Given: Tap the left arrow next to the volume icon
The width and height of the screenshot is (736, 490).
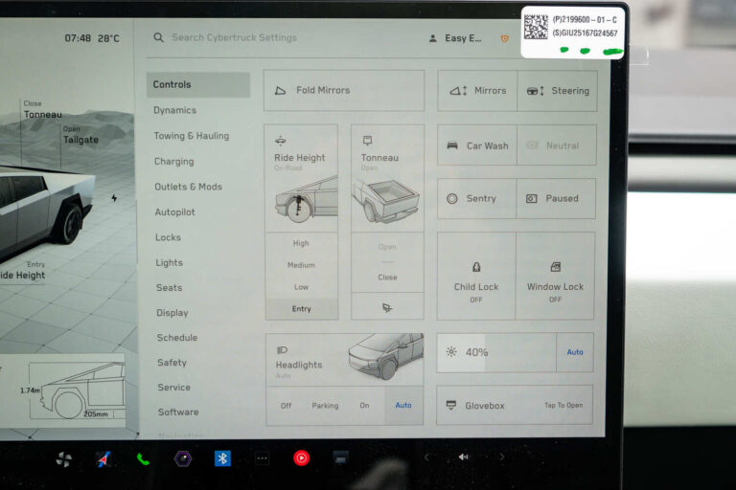Looking at the screenshot, I should pos(426,457).
